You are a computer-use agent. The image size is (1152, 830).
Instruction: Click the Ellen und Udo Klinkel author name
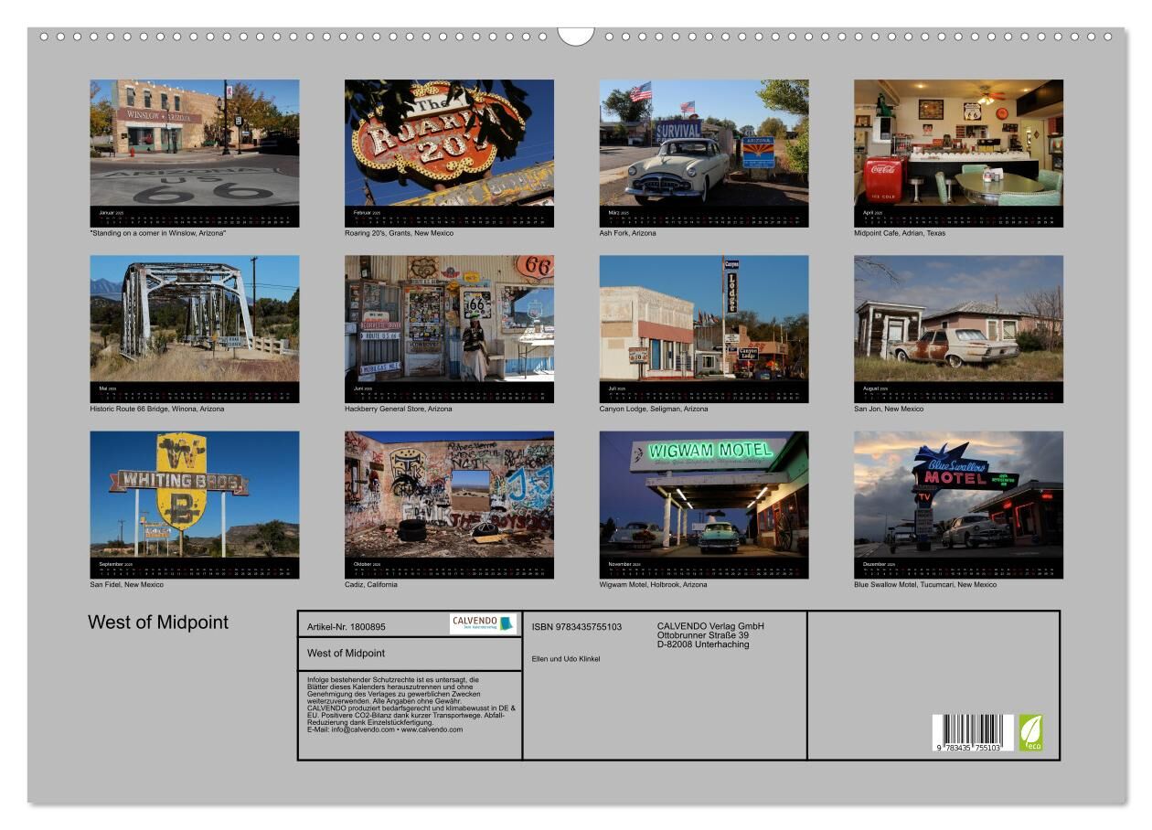(x=566, y=659)
